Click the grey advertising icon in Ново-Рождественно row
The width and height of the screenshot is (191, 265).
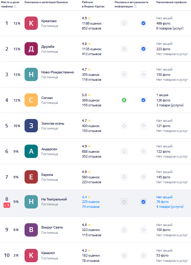pyautogui.click(x=124, y=74)
